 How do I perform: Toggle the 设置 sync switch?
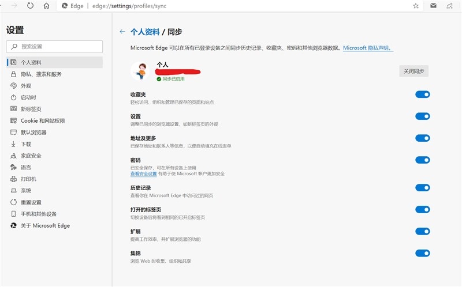[423, 116]
